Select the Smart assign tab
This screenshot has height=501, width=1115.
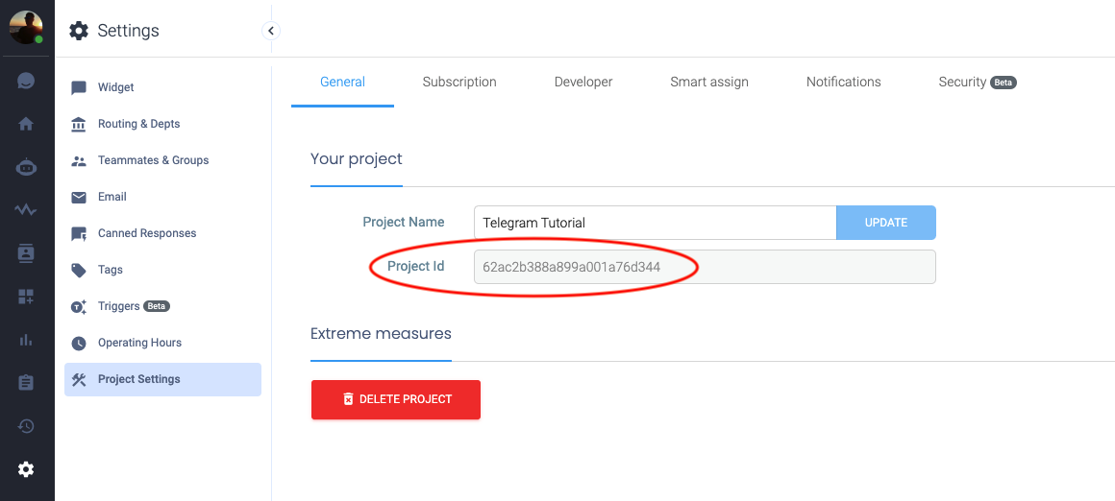tap(709, 83)
